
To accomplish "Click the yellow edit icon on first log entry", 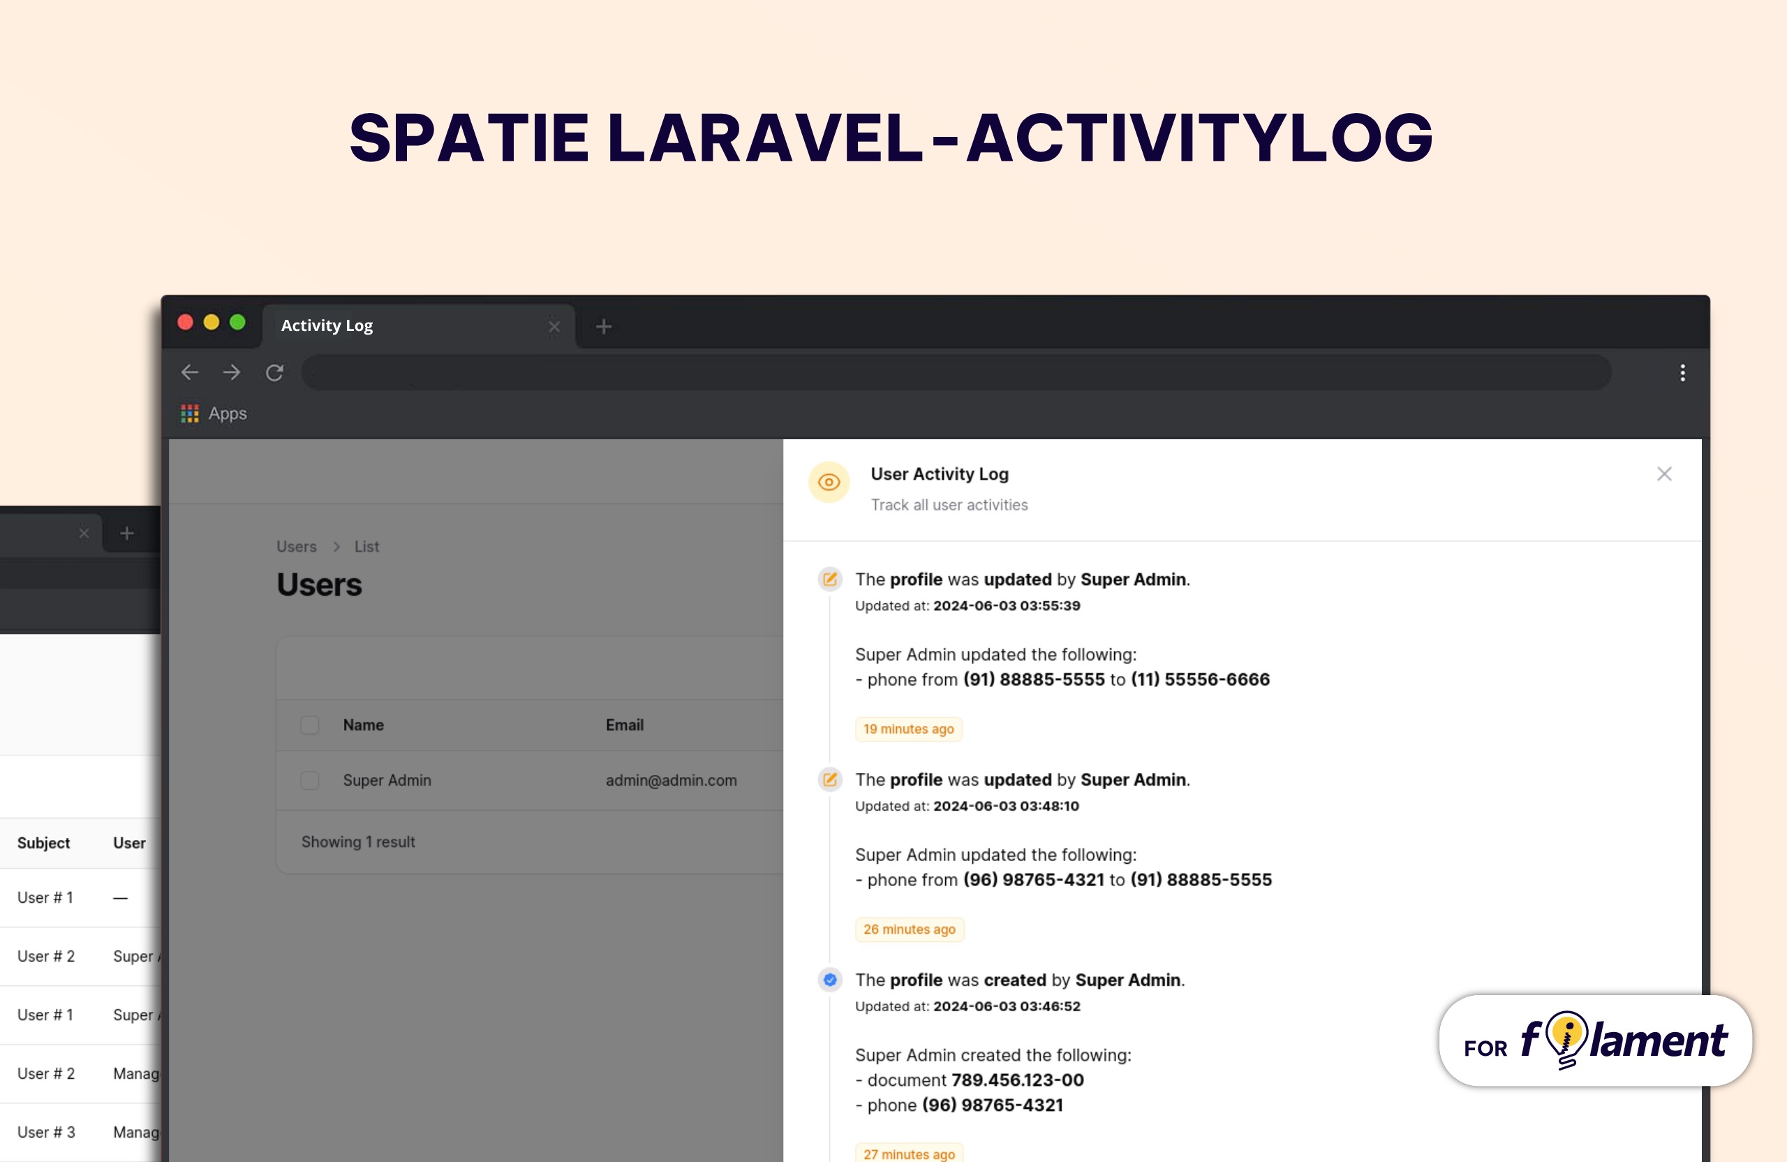I will [x=829, y=578].
